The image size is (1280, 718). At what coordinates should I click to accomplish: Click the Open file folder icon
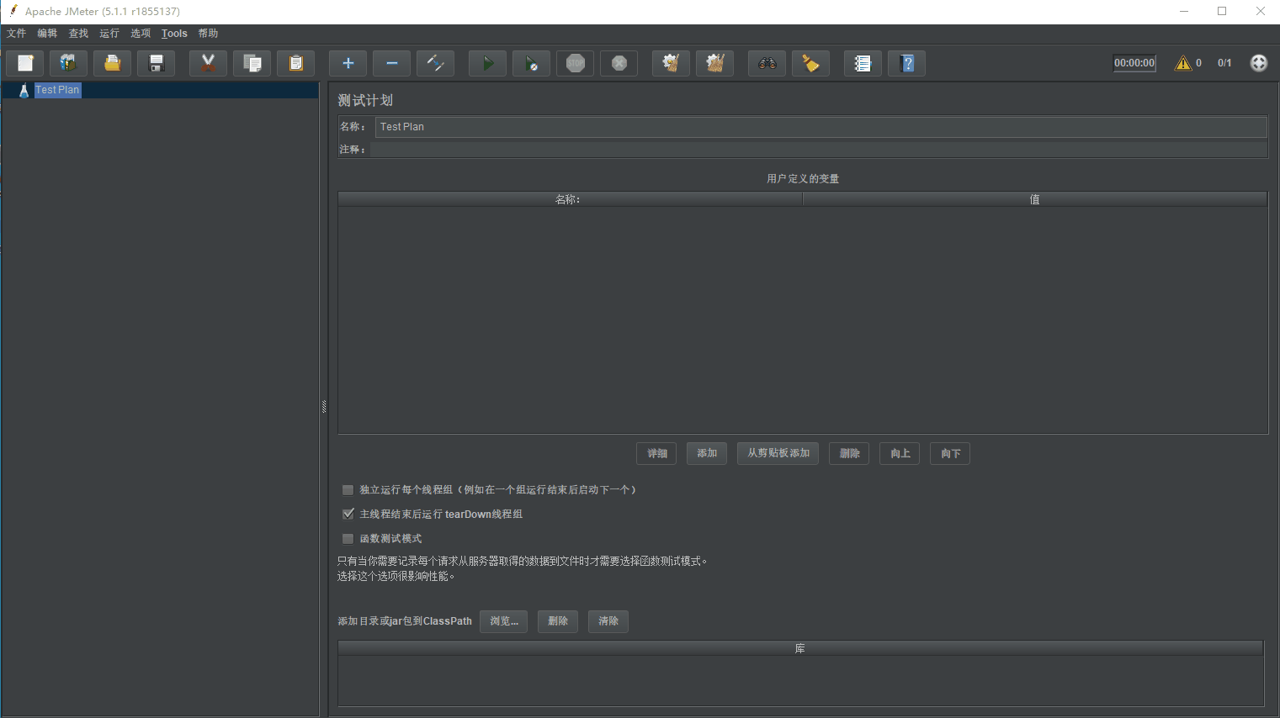pyautogui.click(x=112, y=63)
